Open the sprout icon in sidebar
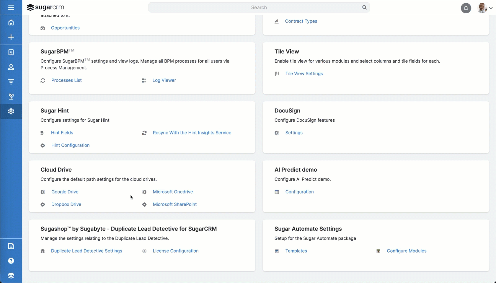This screenshot has height=283, width=496. [11, 97]
